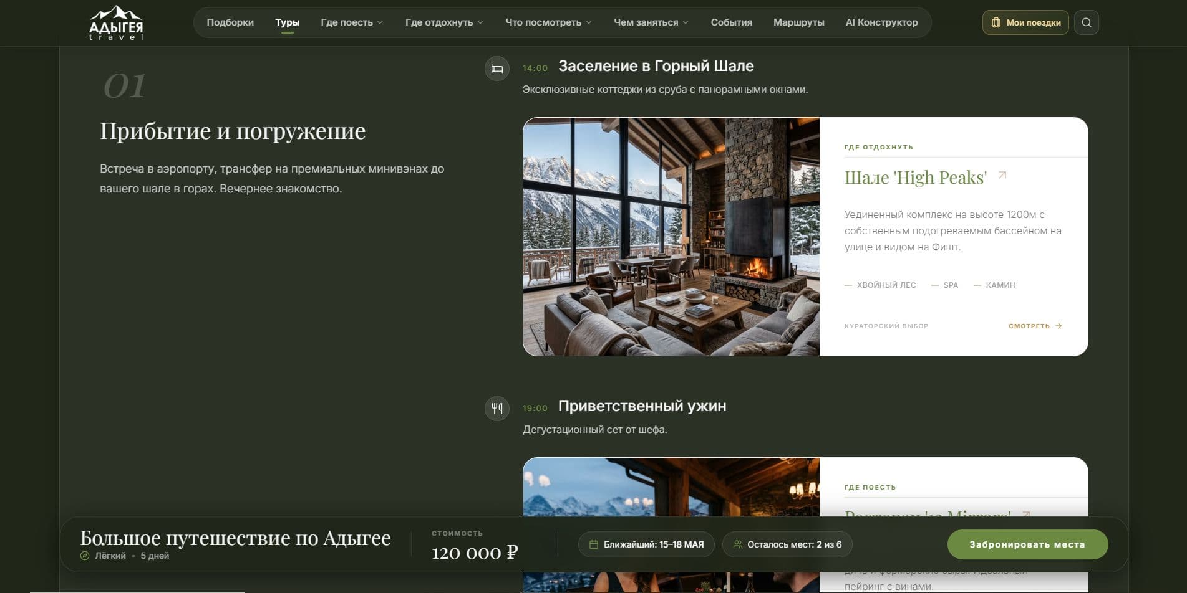The height and width of the screenshot is (593, 1187).
Task: Click Большое путешествие по Адыгее title
Action: point(235,538)
